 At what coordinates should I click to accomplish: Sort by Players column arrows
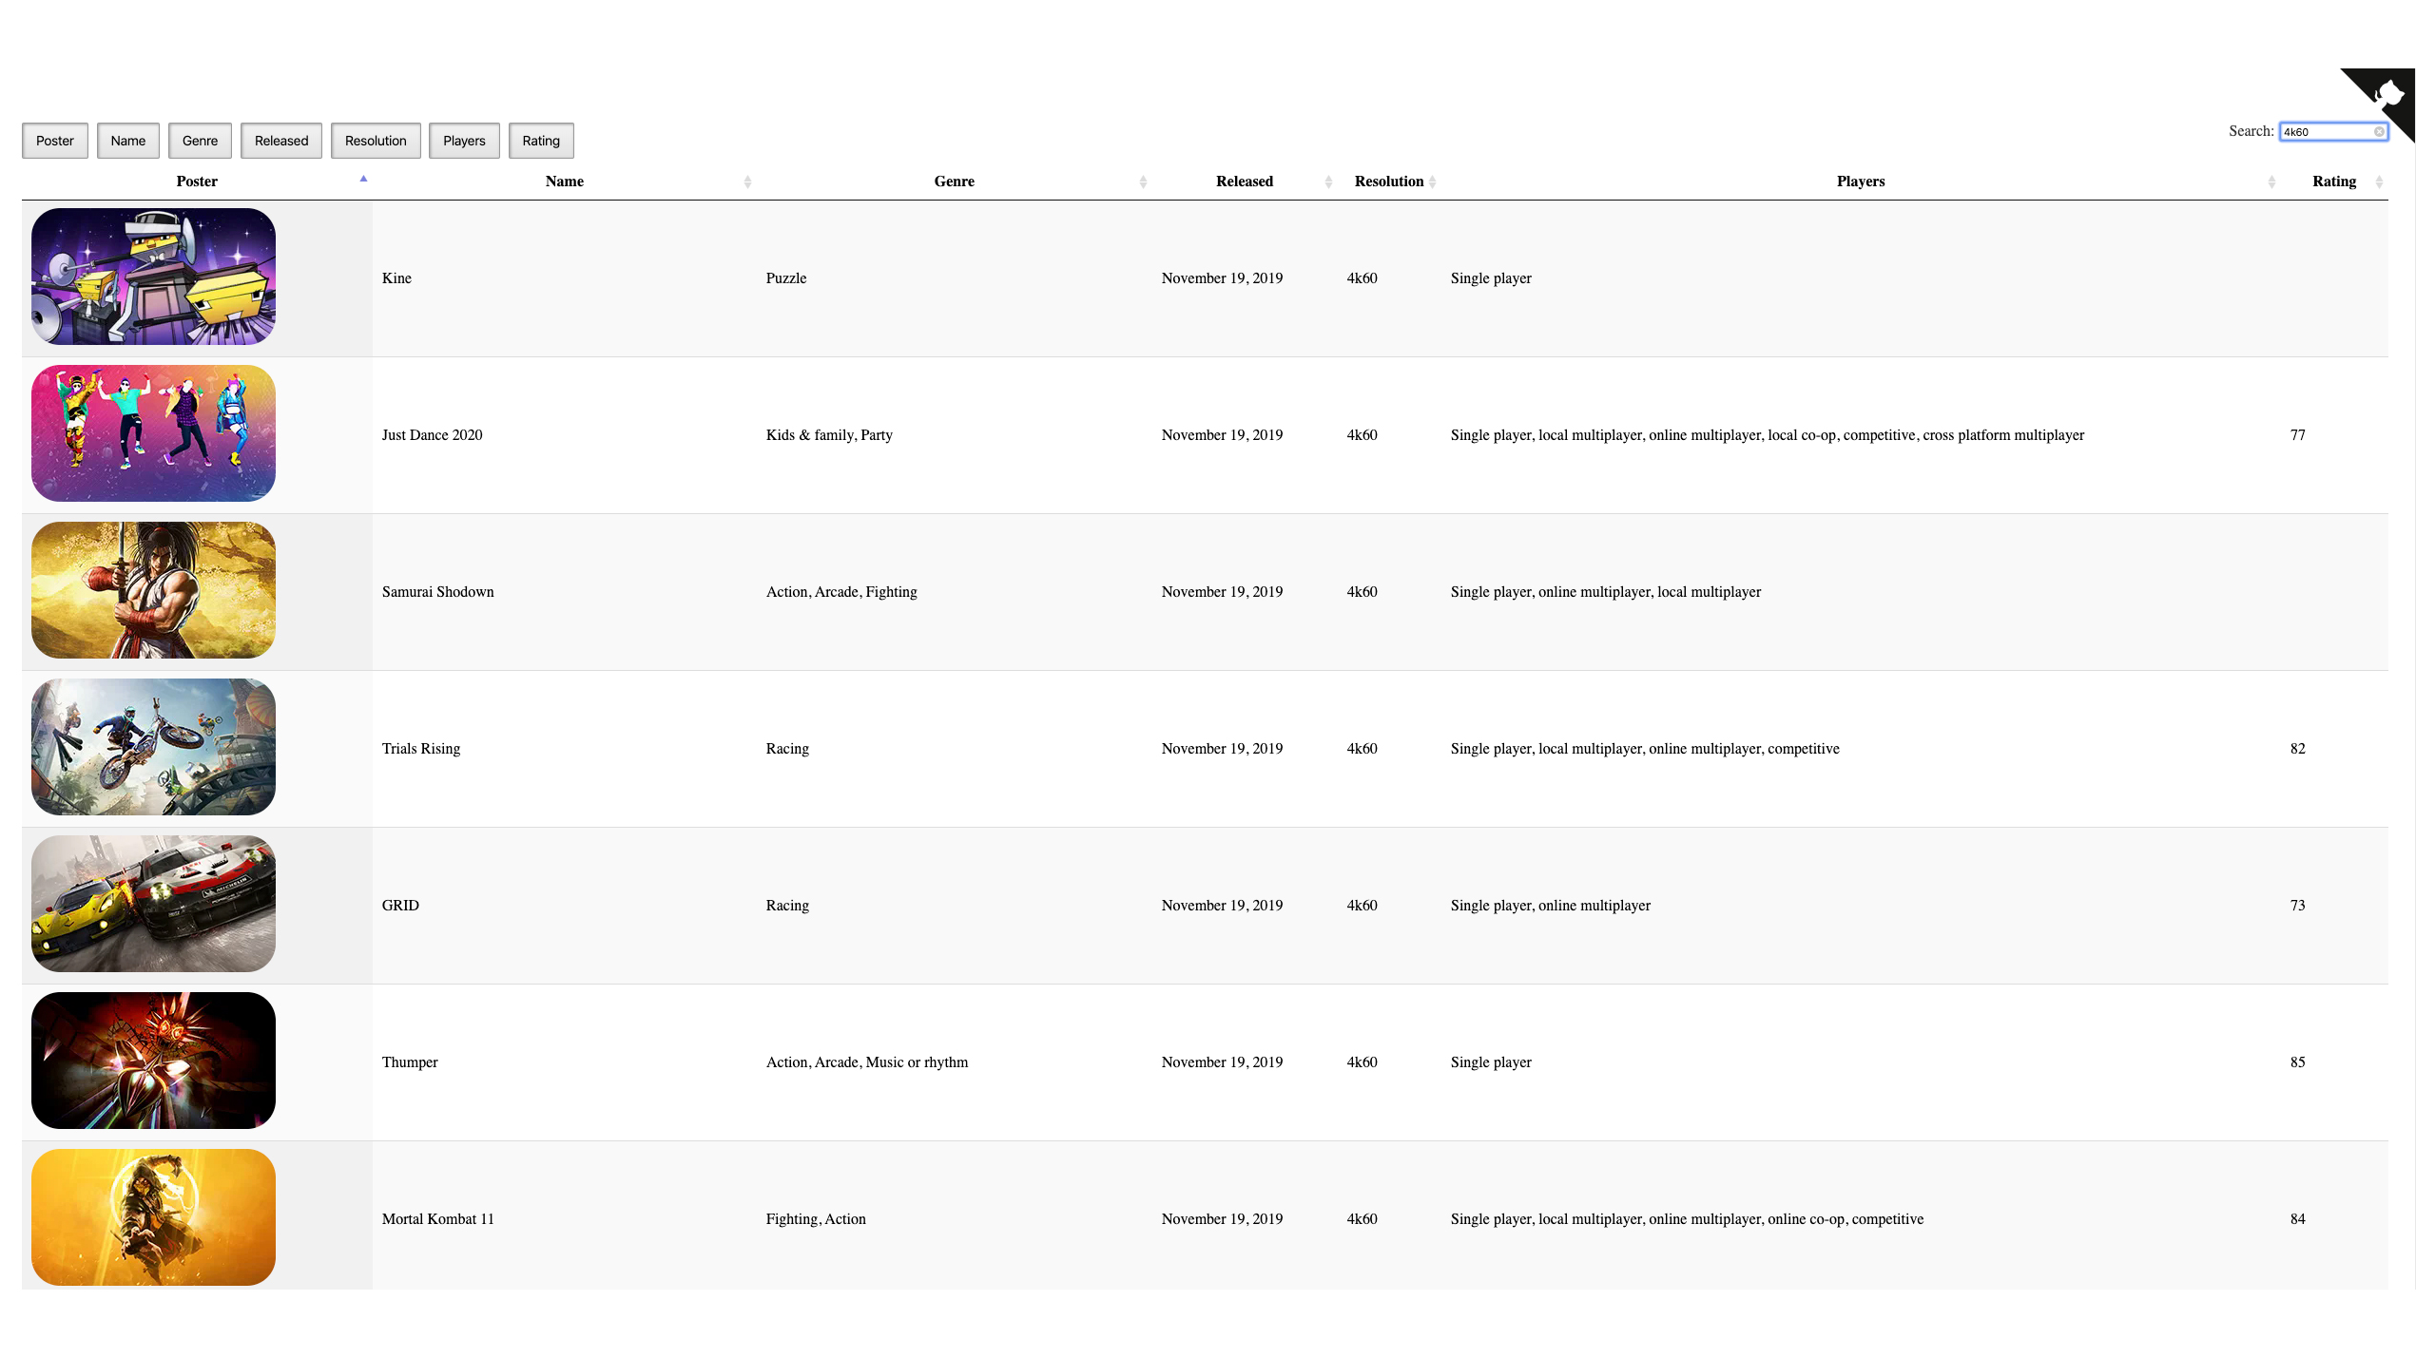(2271, 182)
